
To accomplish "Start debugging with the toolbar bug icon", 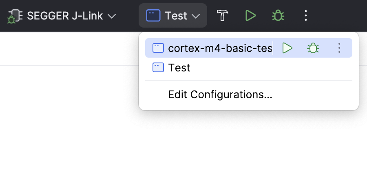I will click(x=278, y=15).
